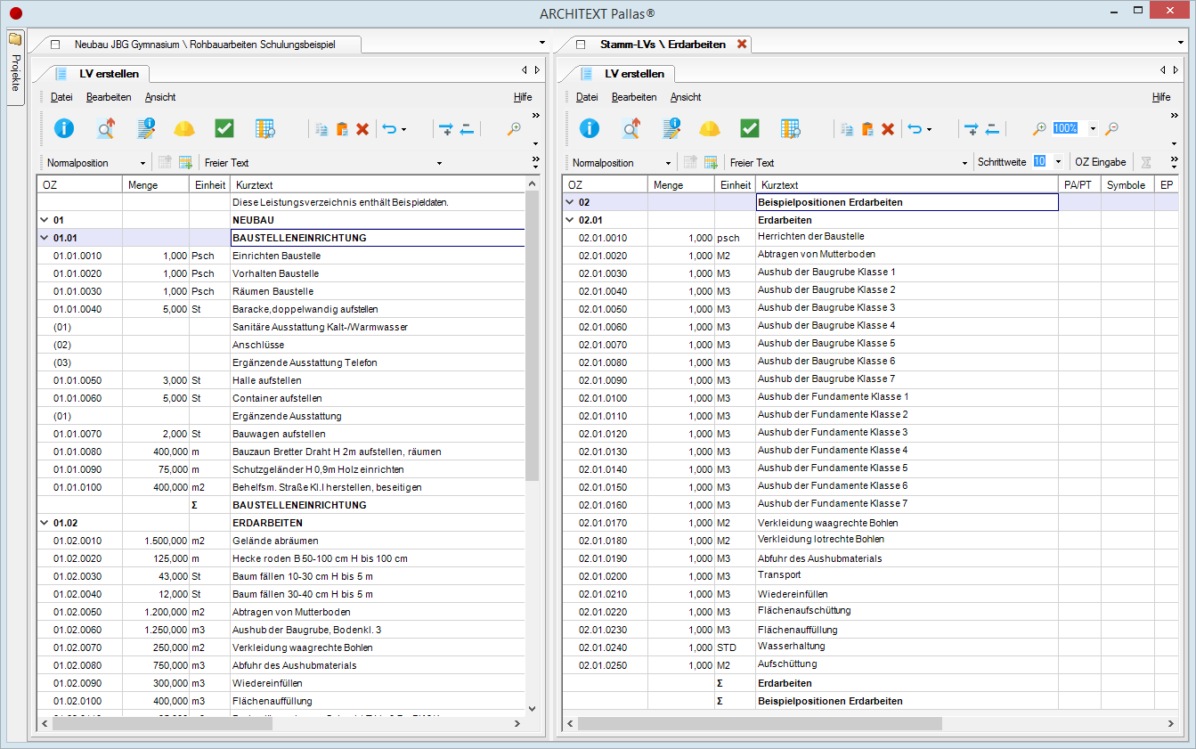Open Ansicht menu in left pane
1196x749 pixels.
coord(160,97)
